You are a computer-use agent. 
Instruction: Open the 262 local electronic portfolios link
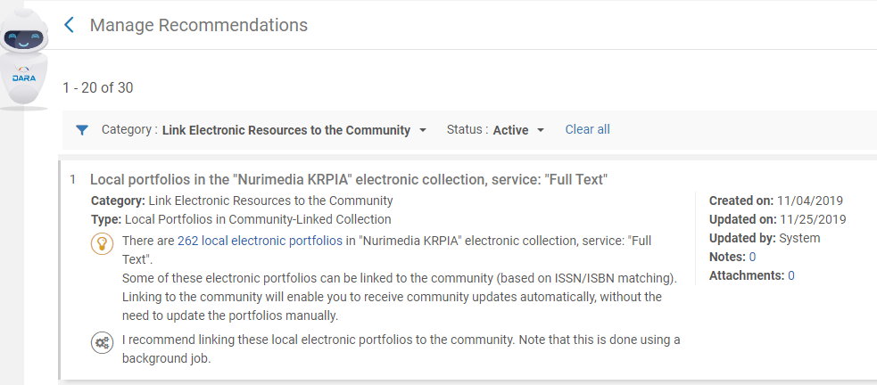click(x=261, y=241)
